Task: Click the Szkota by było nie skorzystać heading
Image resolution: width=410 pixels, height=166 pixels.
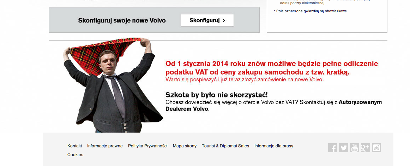Action: click(217, 95)
